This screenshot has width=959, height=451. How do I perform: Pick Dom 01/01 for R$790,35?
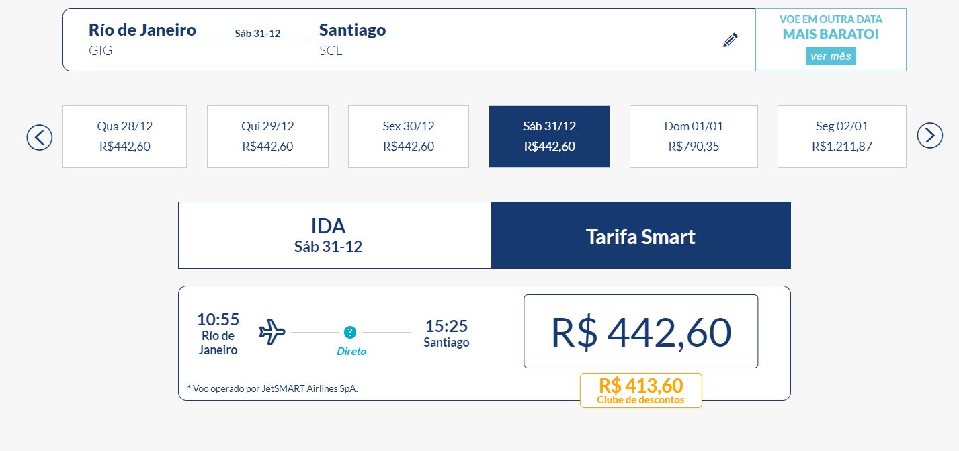click(x=694, y=136)
